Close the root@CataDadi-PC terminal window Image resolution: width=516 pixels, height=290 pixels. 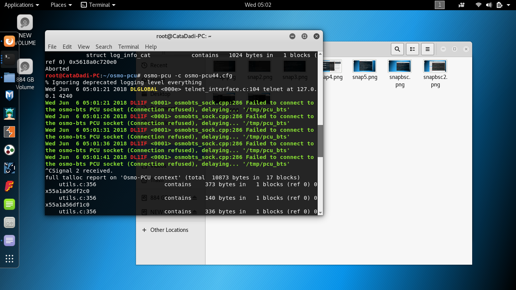tap(317, 36)
